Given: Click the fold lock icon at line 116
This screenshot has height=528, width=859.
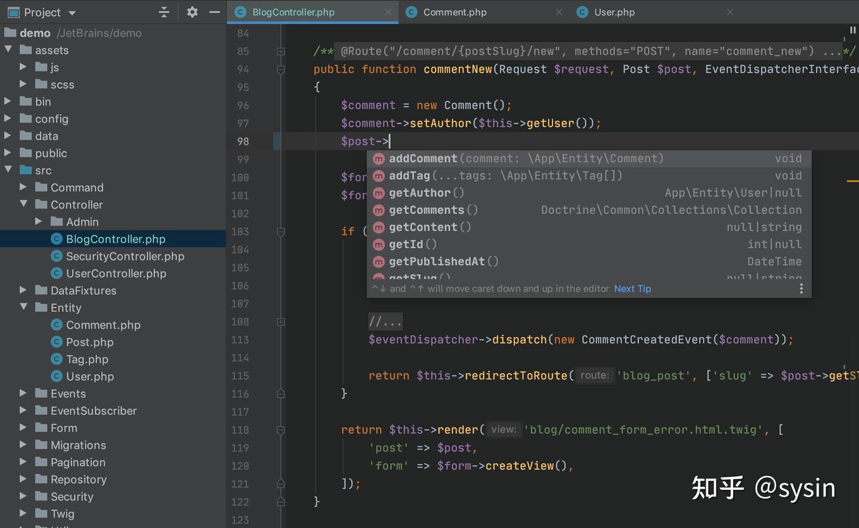Looking at the screenshot, I should (280, 393).
